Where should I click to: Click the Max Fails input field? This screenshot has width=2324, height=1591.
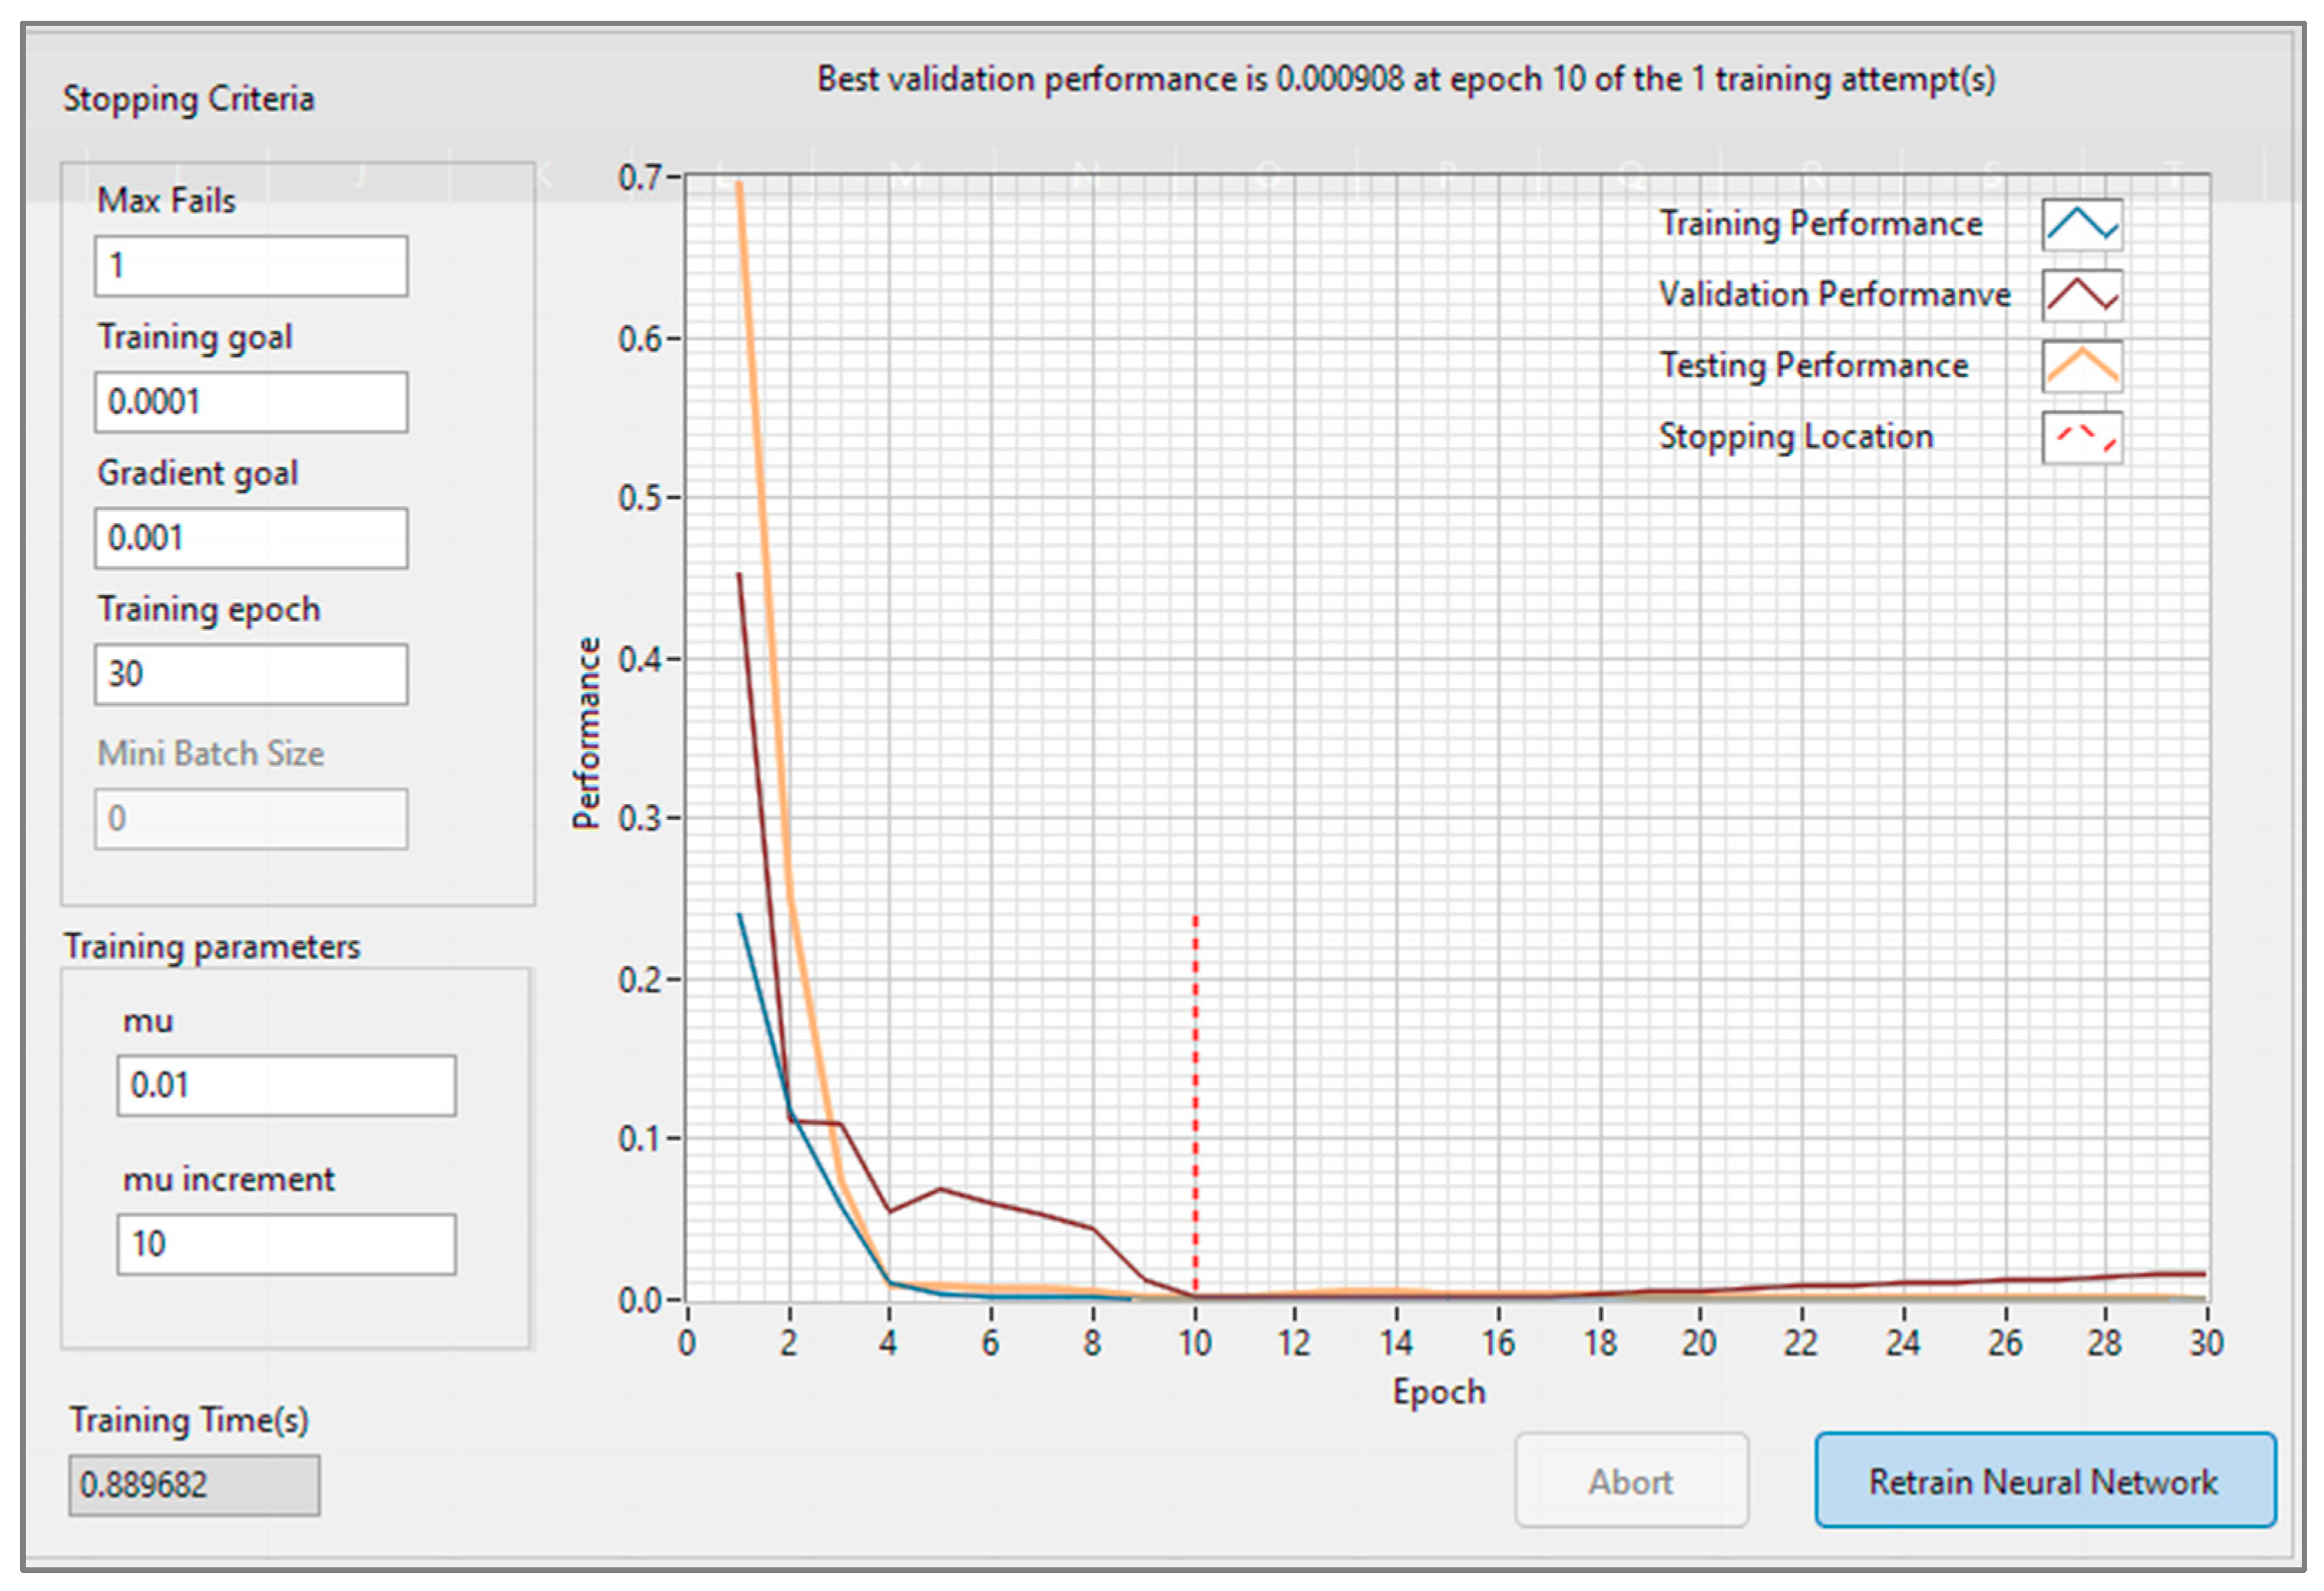point(251,266)
